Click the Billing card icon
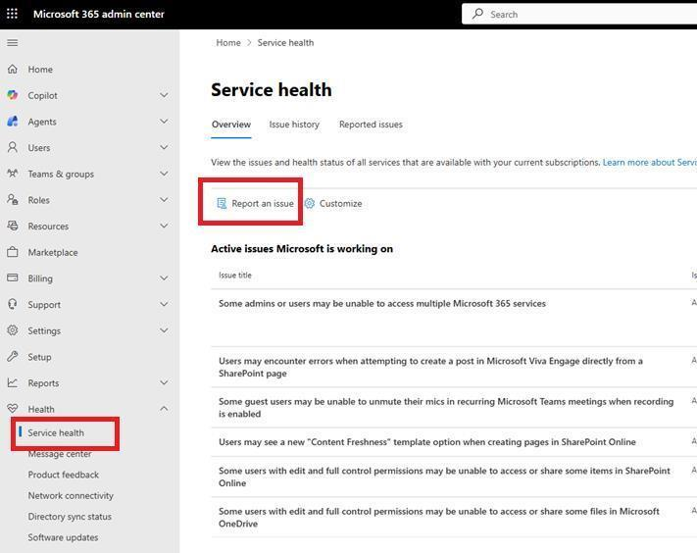Viewport: 697px width, 553px height. (13, 277)
